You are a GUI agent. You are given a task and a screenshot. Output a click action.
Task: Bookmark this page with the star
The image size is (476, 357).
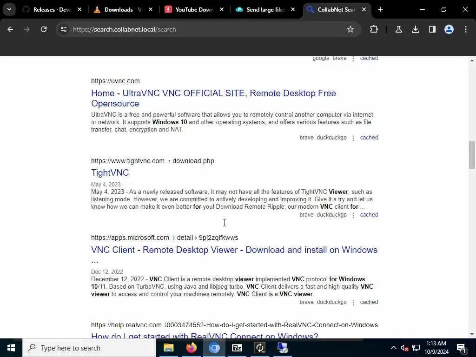[350, 29]
